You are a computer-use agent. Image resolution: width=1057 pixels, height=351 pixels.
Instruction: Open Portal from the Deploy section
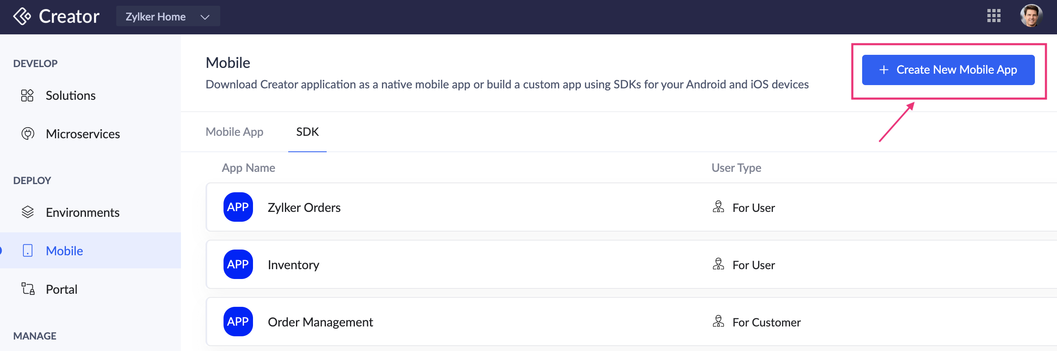(61, 289)
